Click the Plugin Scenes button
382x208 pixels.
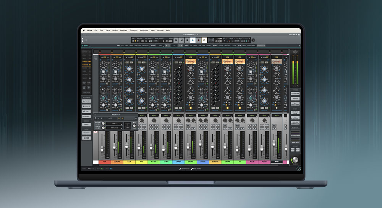[x=86, y=138]
